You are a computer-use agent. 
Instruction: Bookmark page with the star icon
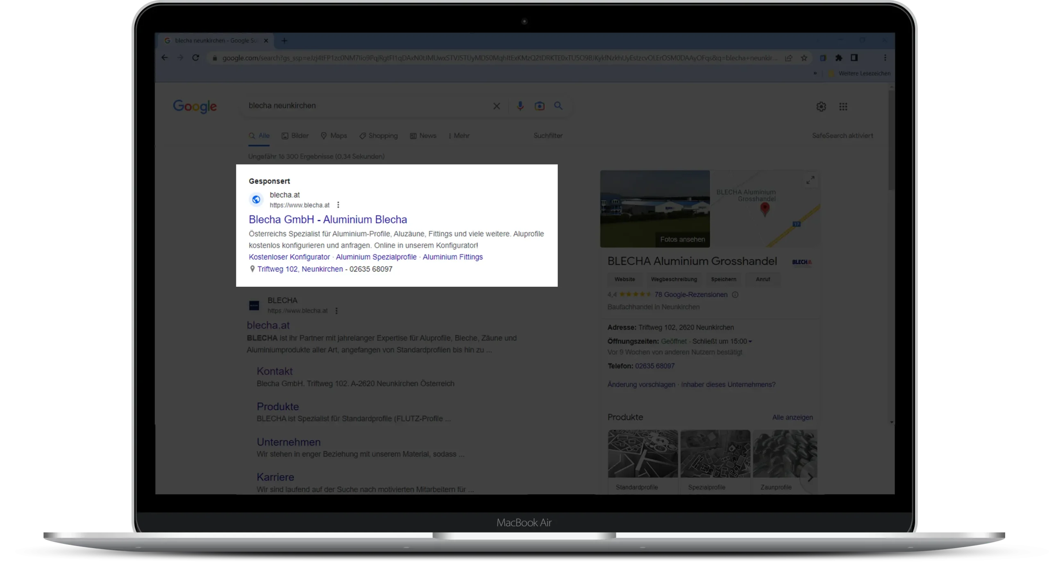tap(804, 58)
